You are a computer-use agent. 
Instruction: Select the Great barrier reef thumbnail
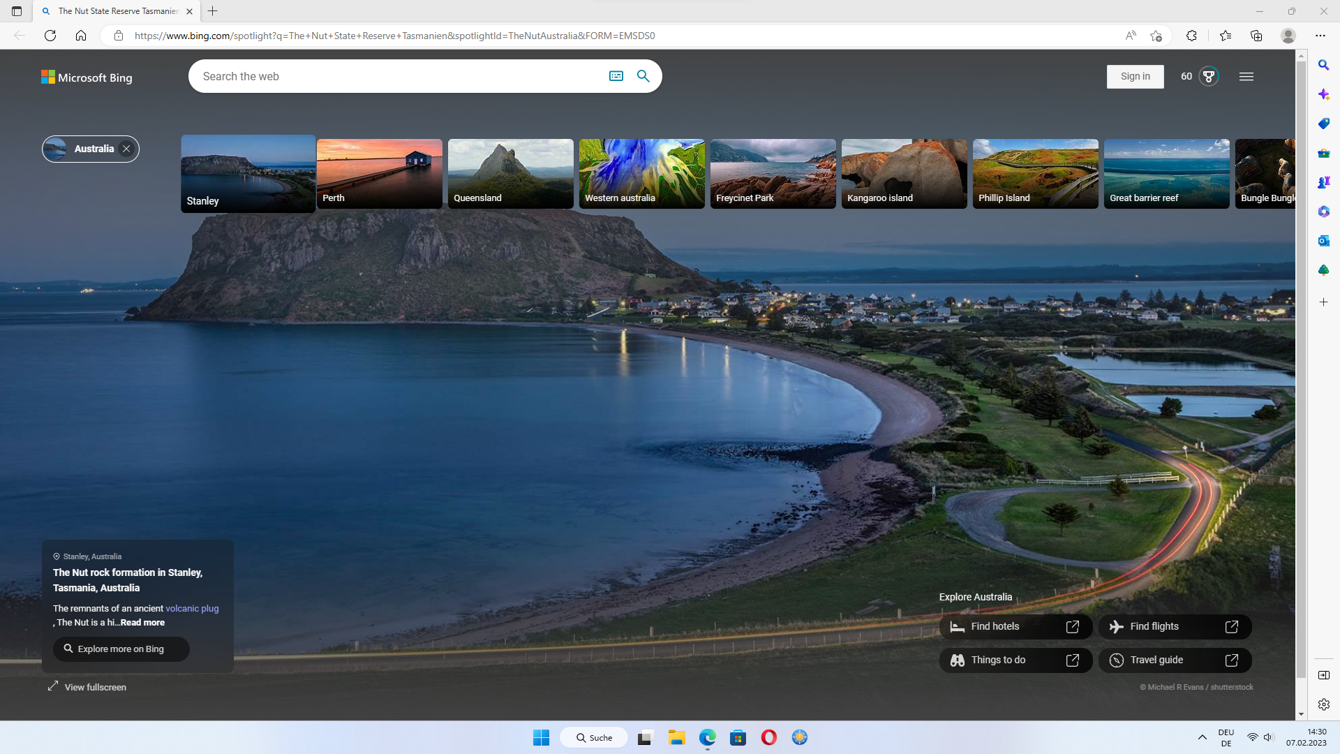[1166, 173]
